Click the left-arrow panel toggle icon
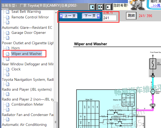This screenshot has height=128, width=161. click(108, 7)
